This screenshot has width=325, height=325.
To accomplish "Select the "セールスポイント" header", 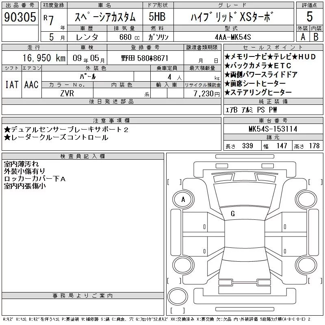I will click(x=273, y=48).
